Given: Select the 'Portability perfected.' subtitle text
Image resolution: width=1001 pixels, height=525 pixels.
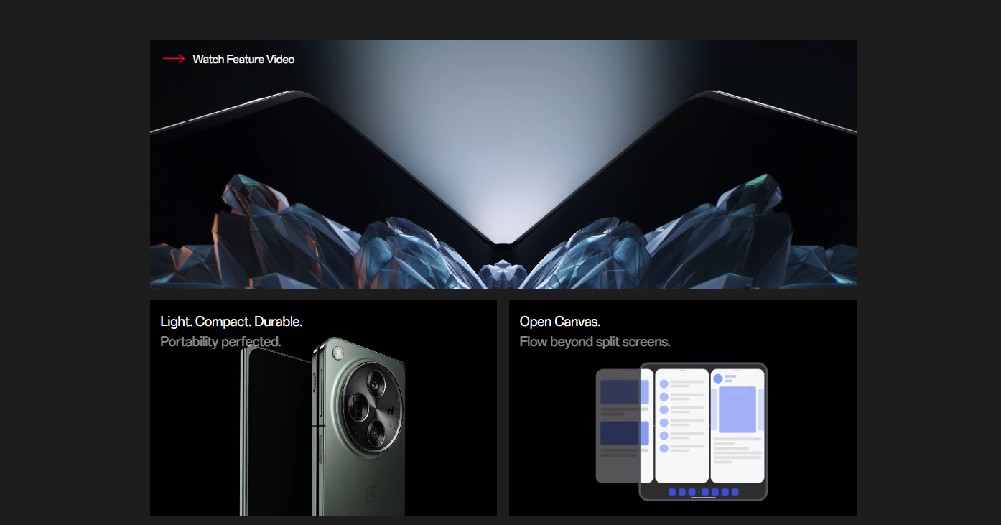Looking at the screenshot, I should tap(220, 342).
